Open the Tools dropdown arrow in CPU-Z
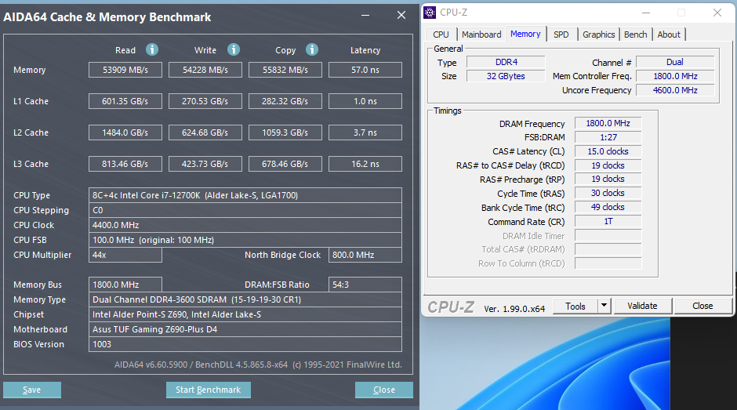The height and width of the screenshot is (410, 737). [604, 306]
